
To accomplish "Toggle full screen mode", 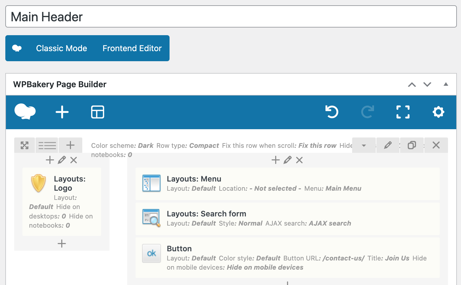I will [403, 112].
